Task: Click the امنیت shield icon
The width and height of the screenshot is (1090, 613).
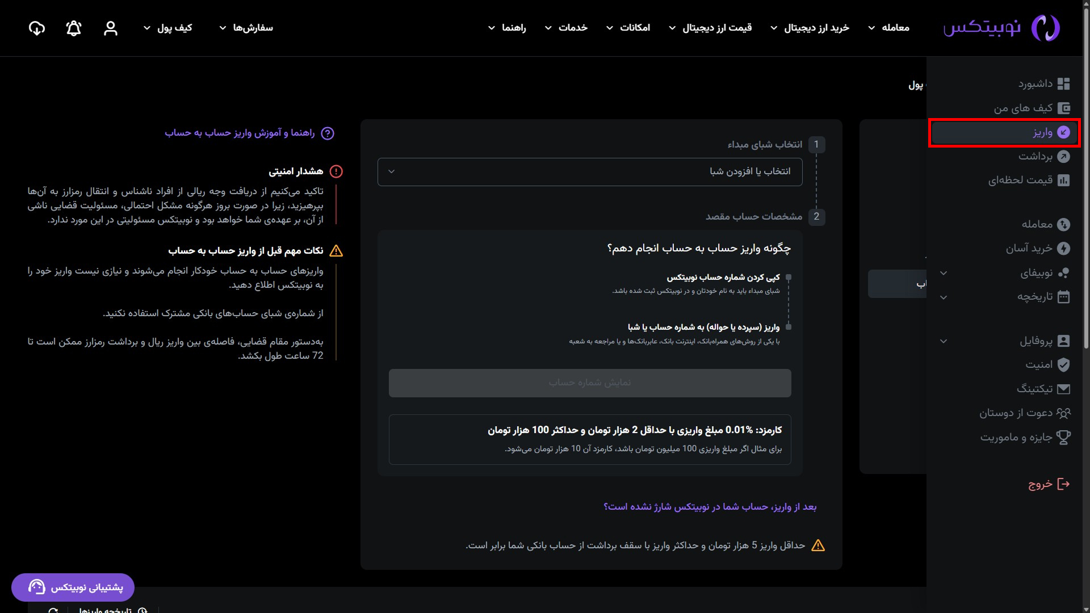Action: click(1064, 364)
